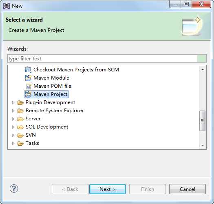Select the Maven Project wizard icon
The image size is (214, 204).
point(28,94)
